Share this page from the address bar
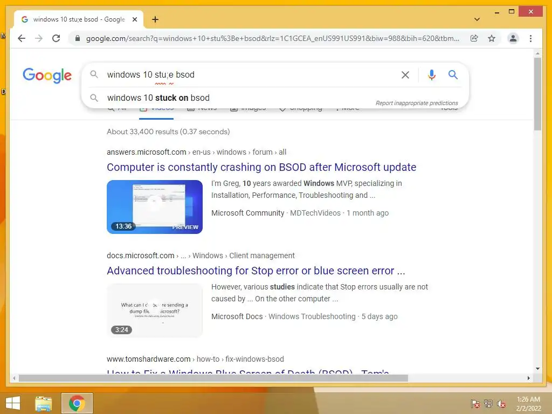This screenshot has width=552, height=414. pyautogui.click(x=474, y=38)
